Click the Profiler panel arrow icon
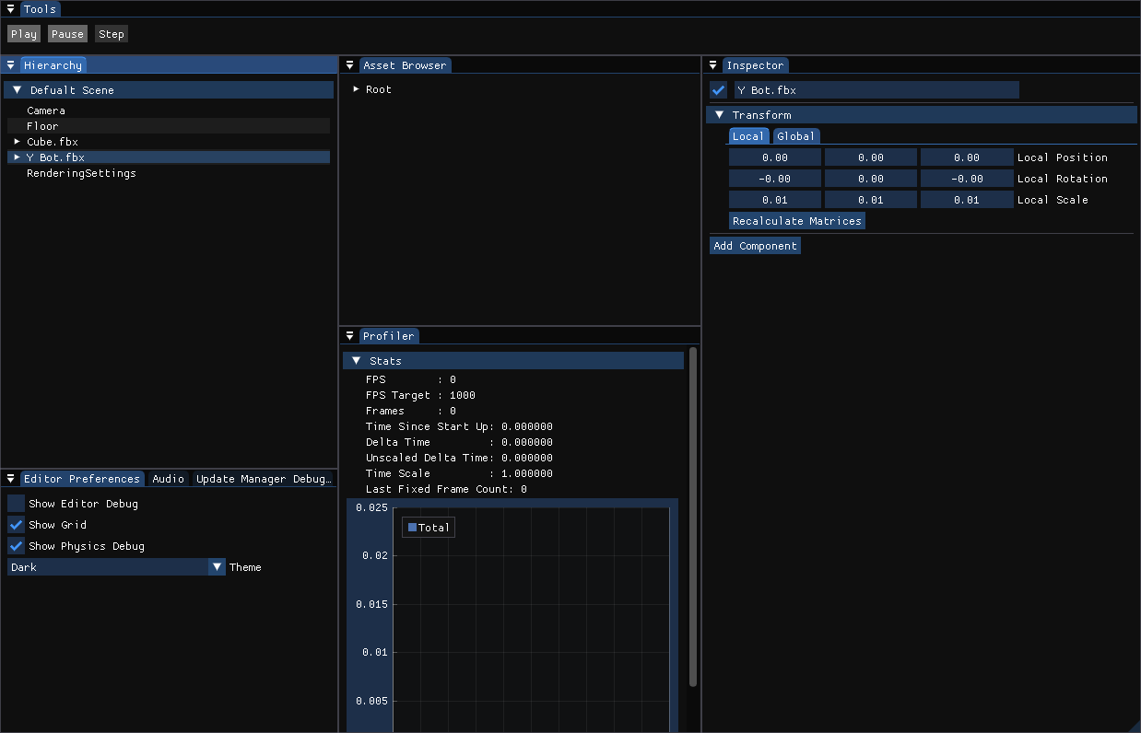1141x733 pixels. [349, 336]
